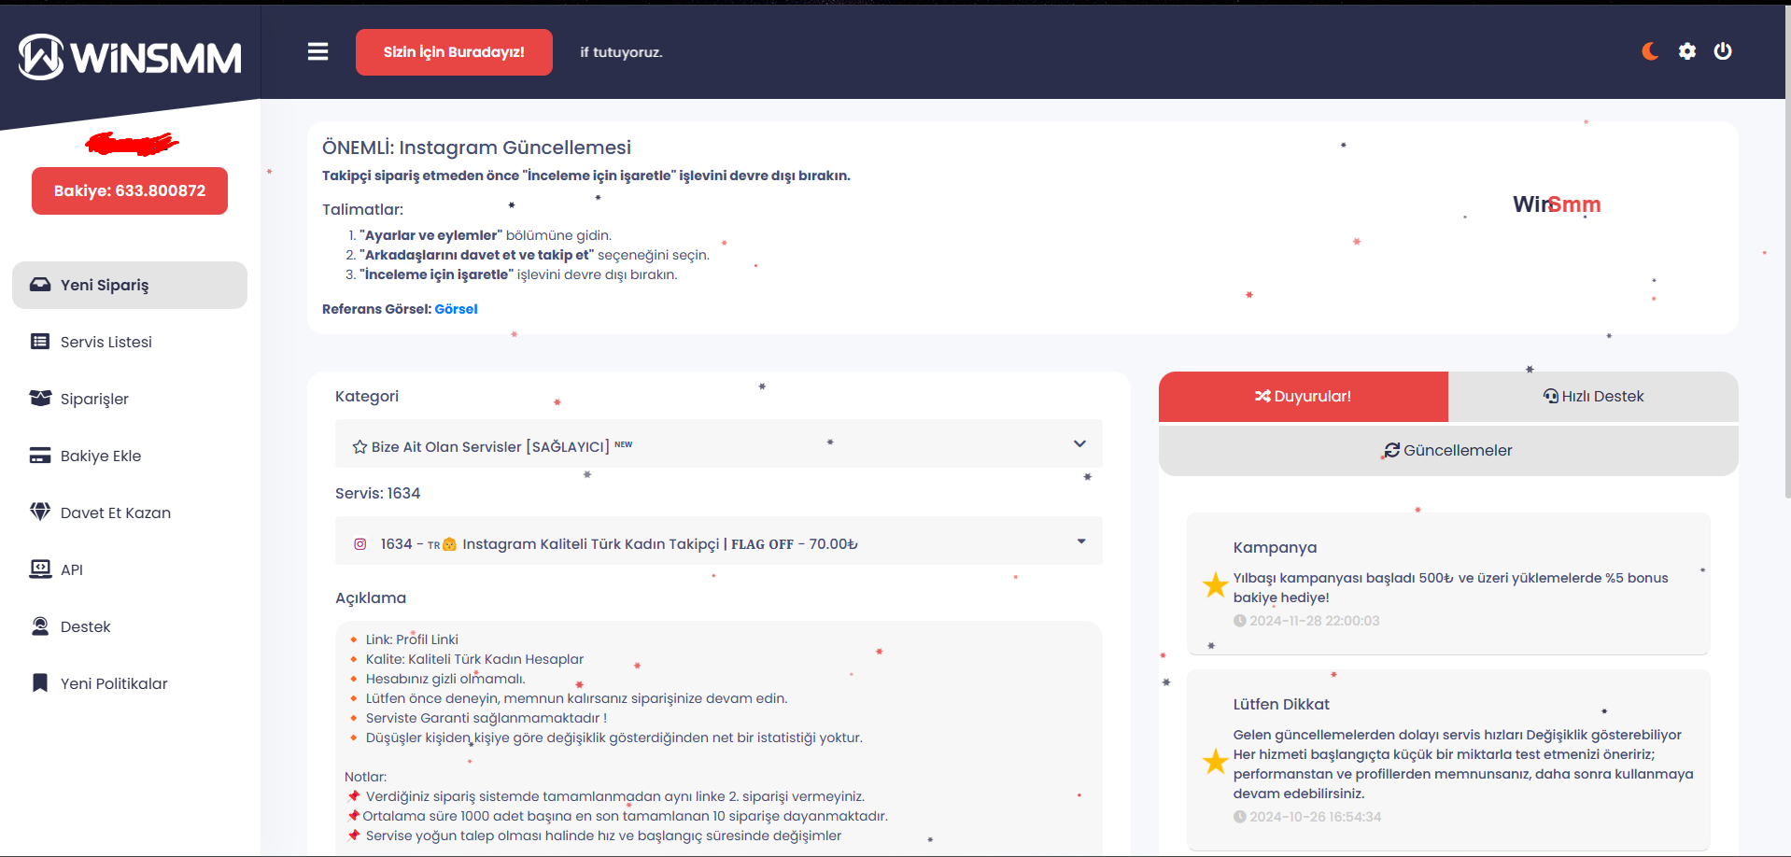Click the Servis Listesi list icon

40,342
